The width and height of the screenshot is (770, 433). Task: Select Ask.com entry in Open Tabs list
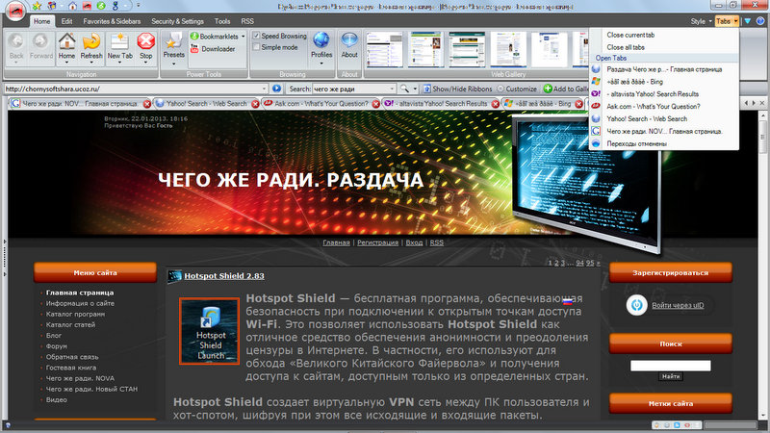click(x=664, y=106)
